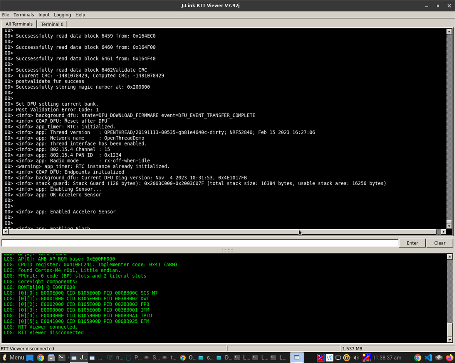Click the '802.15.4 Channel : 15' line
The image size is (455, 363).
click(x=63, y=150)
